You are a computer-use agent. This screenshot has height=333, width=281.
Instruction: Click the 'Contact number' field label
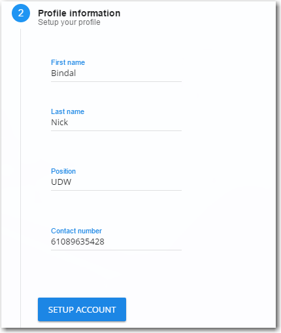(76, 231)
